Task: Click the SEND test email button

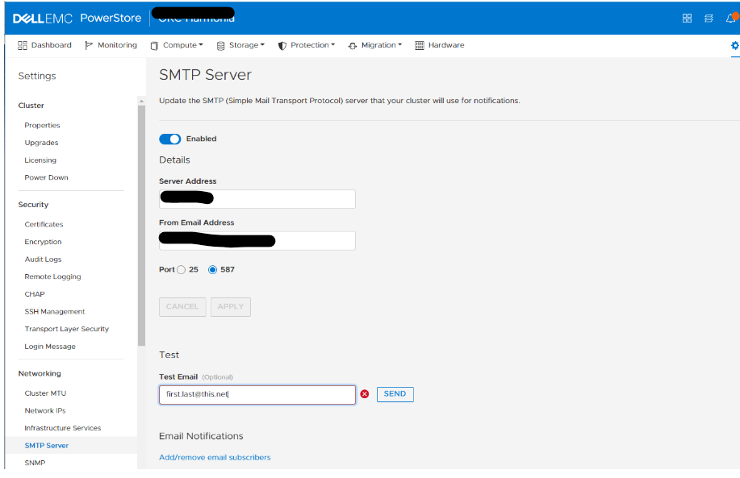Action: pyautogui.click(x=395, y=394)
